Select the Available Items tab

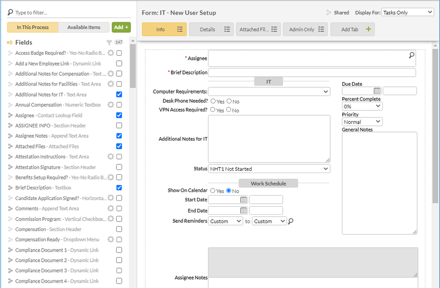click(84, 27)
